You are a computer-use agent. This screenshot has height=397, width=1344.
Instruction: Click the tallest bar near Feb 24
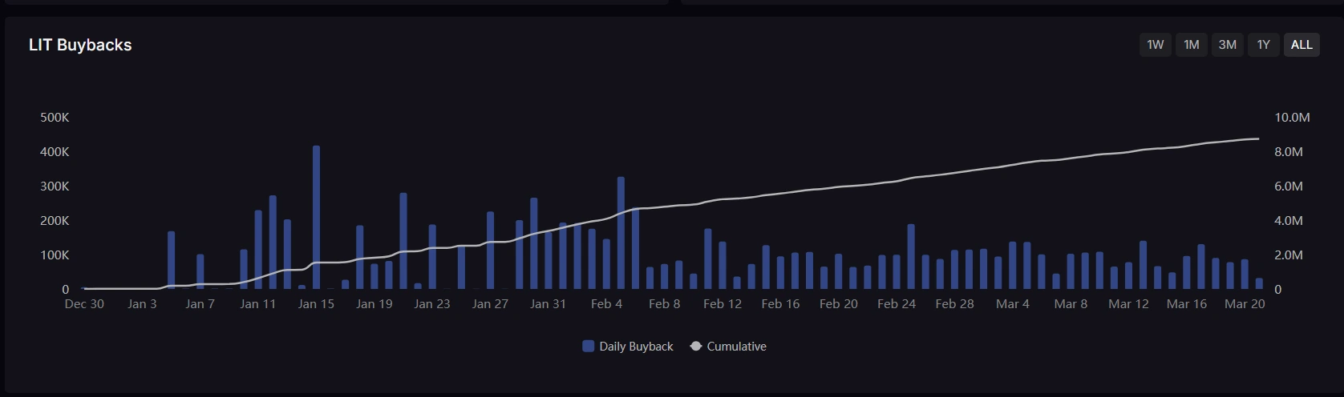pos(911,257)
